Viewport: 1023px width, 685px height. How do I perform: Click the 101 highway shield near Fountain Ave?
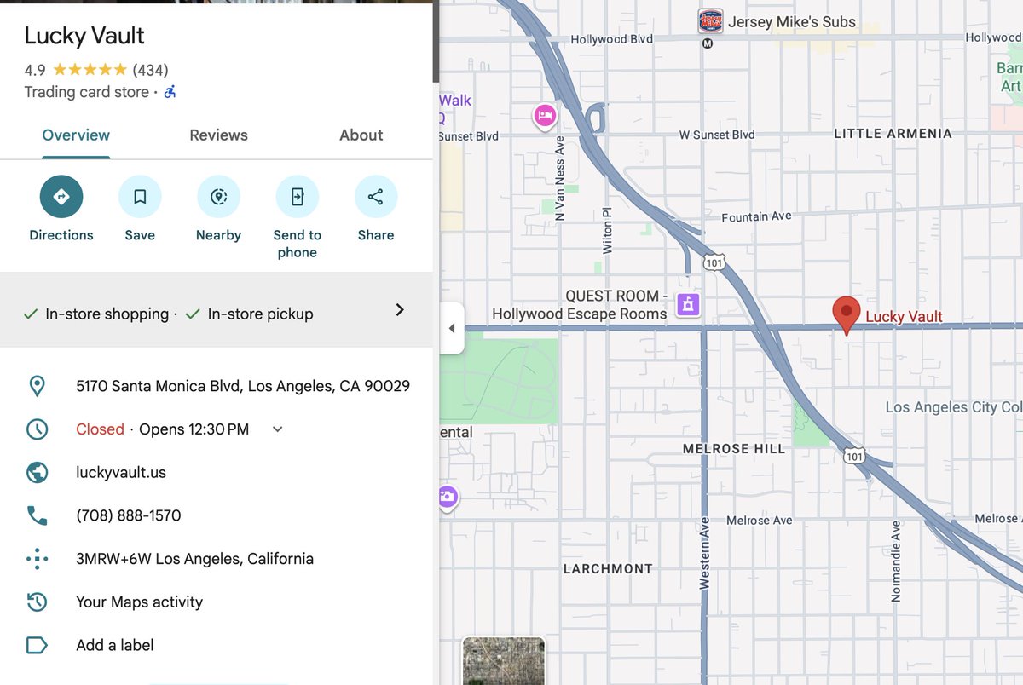[x=714, y=263]
